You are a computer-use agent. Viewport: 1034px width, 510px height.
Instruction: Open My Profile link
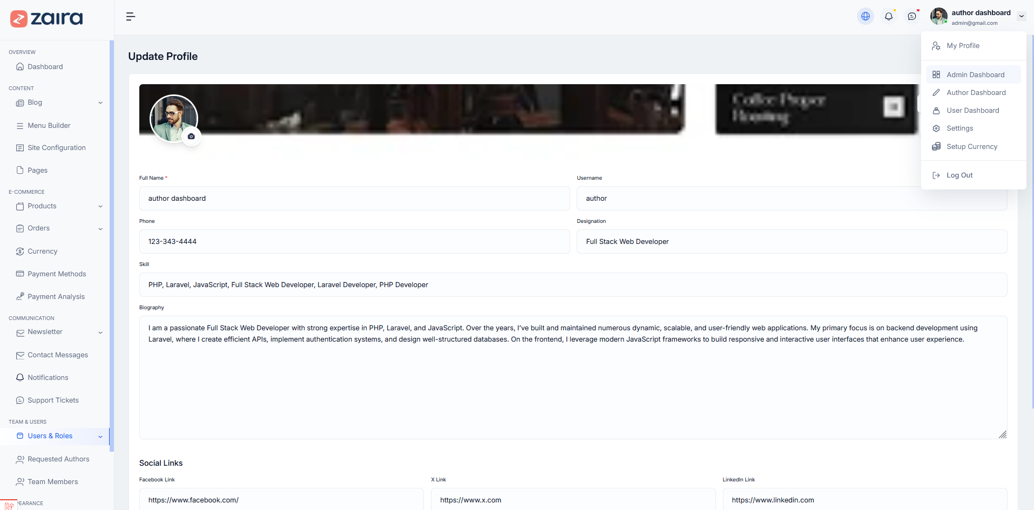(962, 46)
